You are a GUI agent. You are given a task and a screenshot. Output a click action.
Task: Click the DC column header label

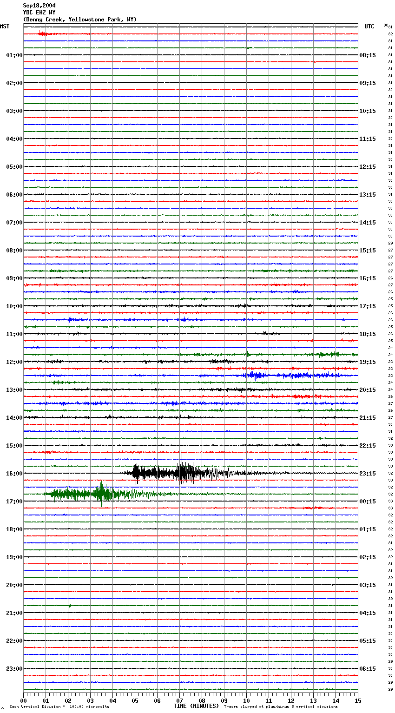point(386,25)
